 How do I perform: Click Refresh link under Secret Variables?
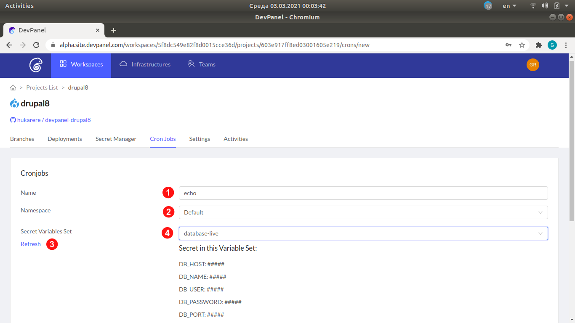click(x=31, y=244)
